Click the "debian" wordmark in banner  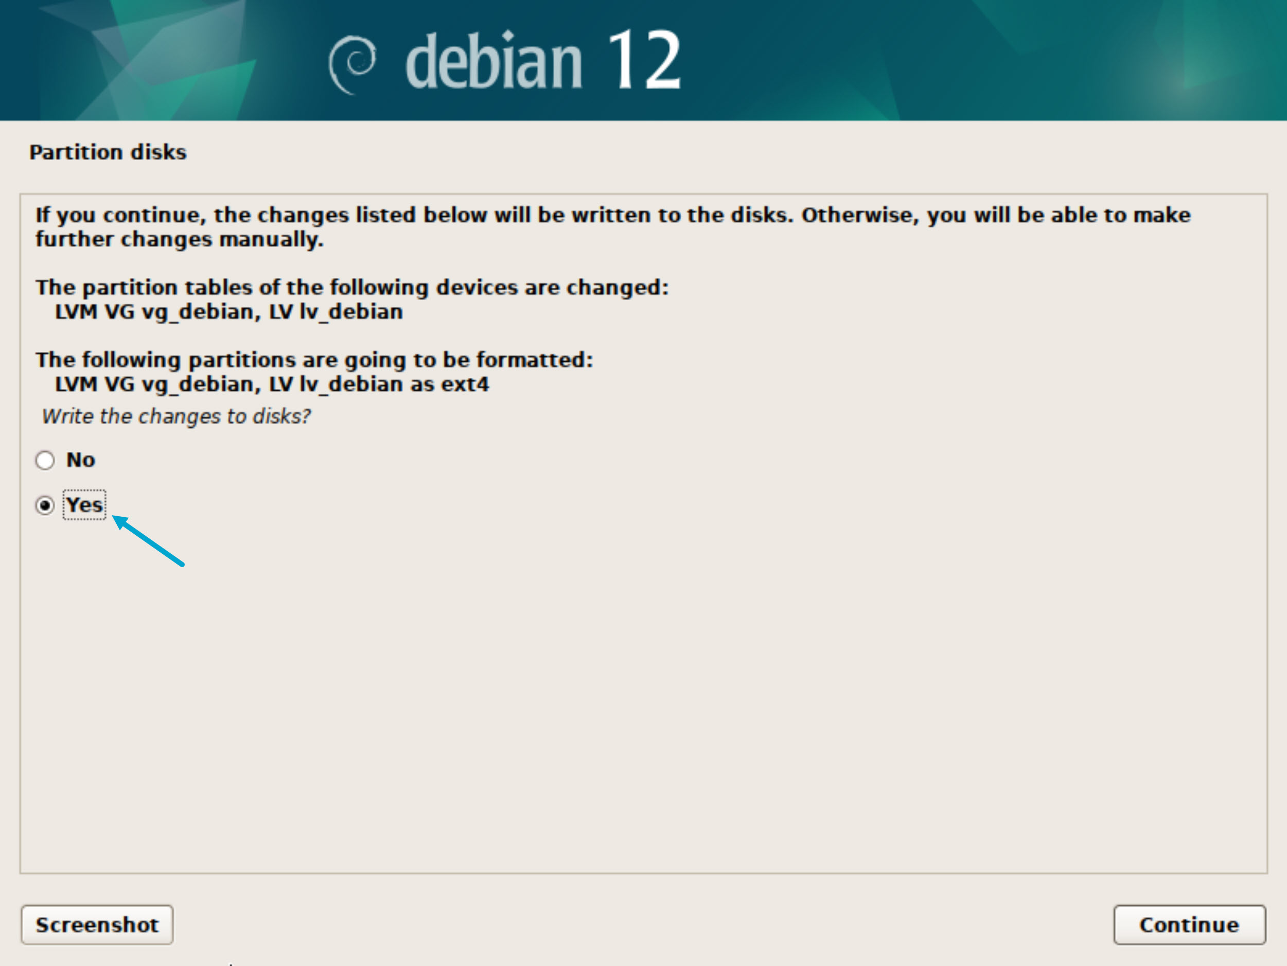pos(493,61)
